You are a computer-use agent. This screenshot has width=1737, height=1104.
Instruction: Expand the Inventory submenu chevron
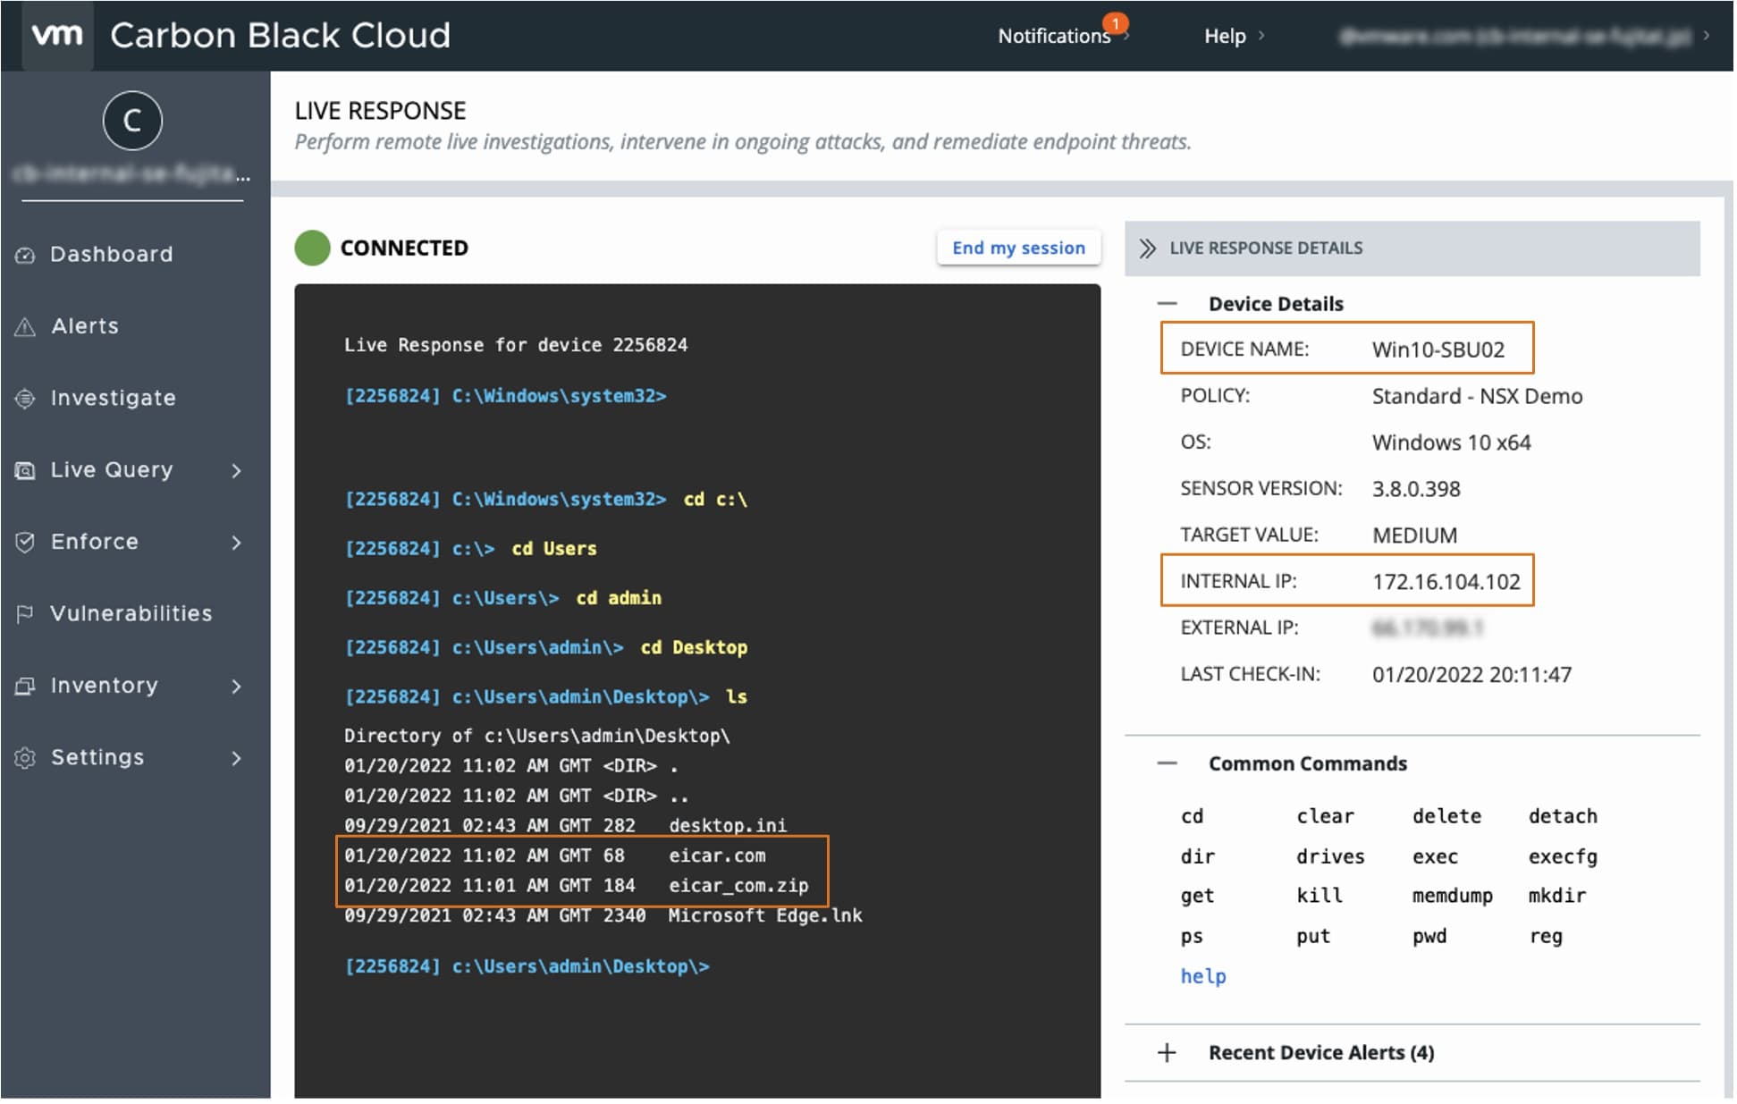237,687
